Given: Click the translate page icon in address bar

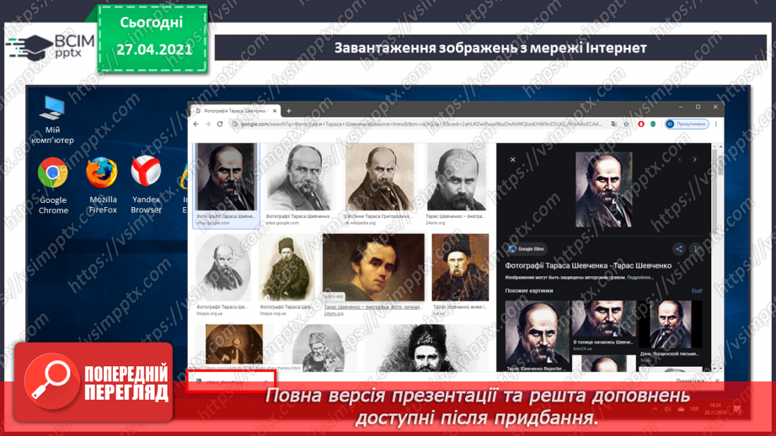Looking at the screenshot, I should (x=614, y=124).
